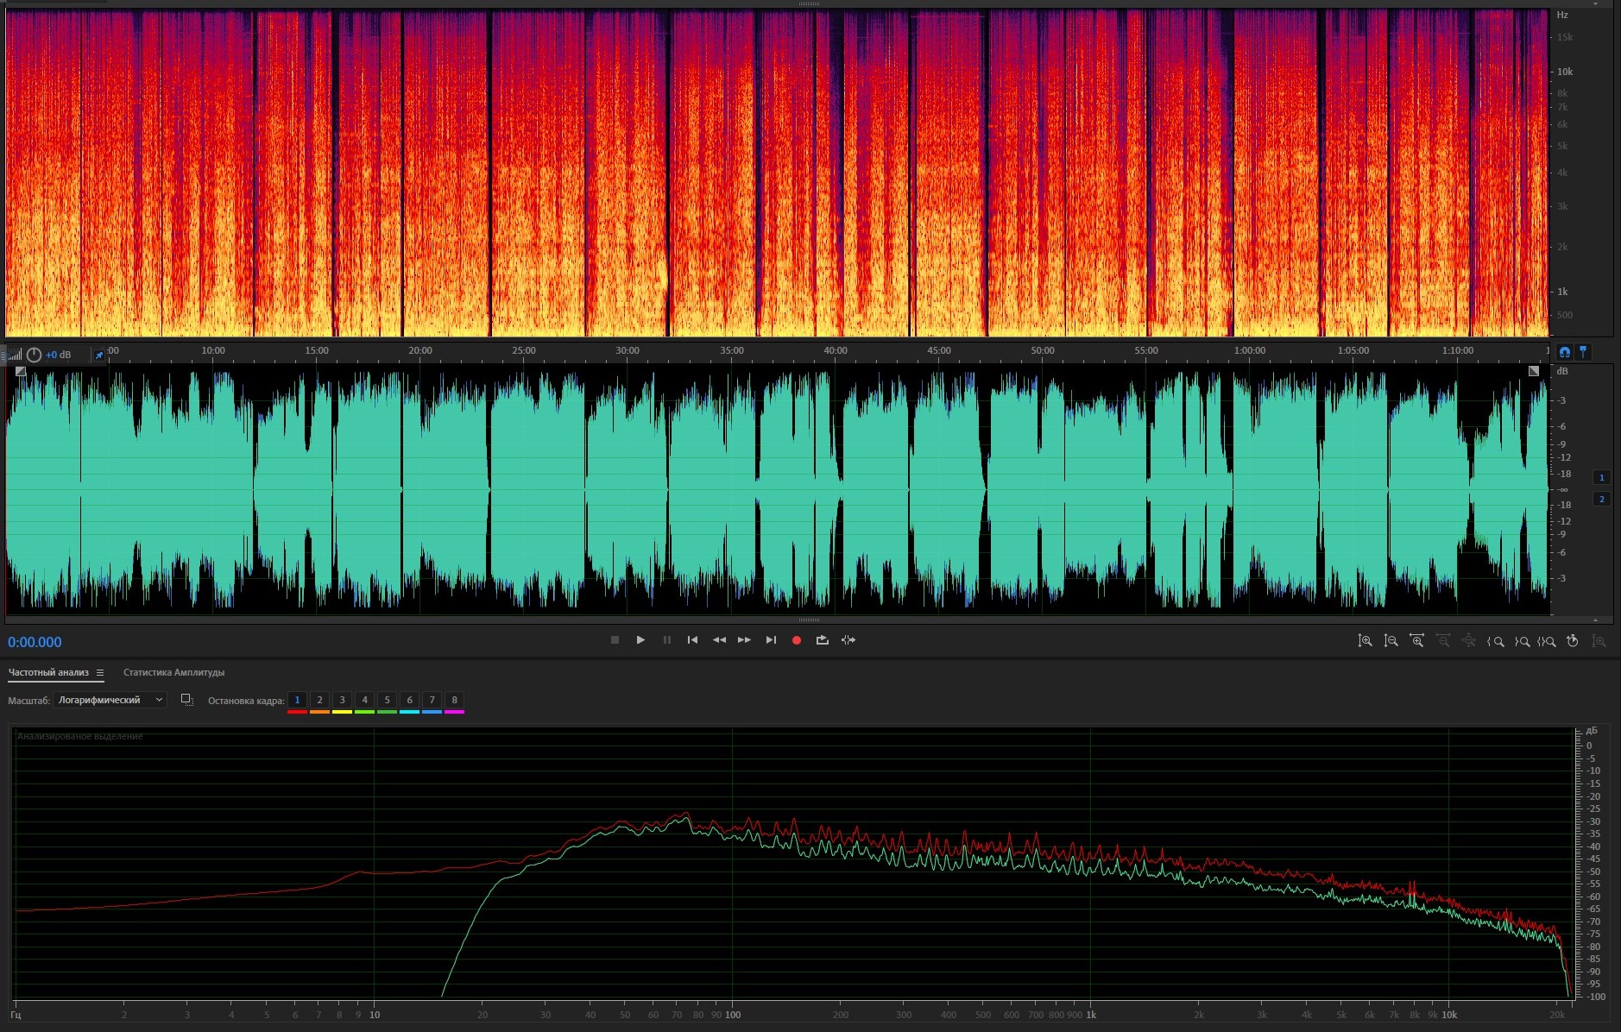Open the Масштаб scale dropdown
This screenshot has height=1032, width=1621.
pos(110,700)
